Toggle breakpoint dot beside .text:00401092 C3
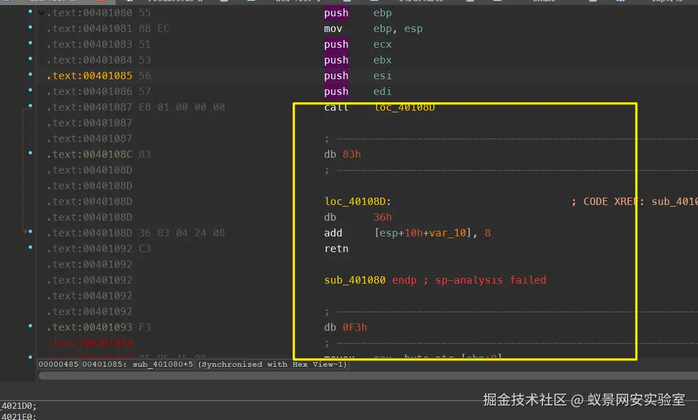 click(x=30, y=247)
